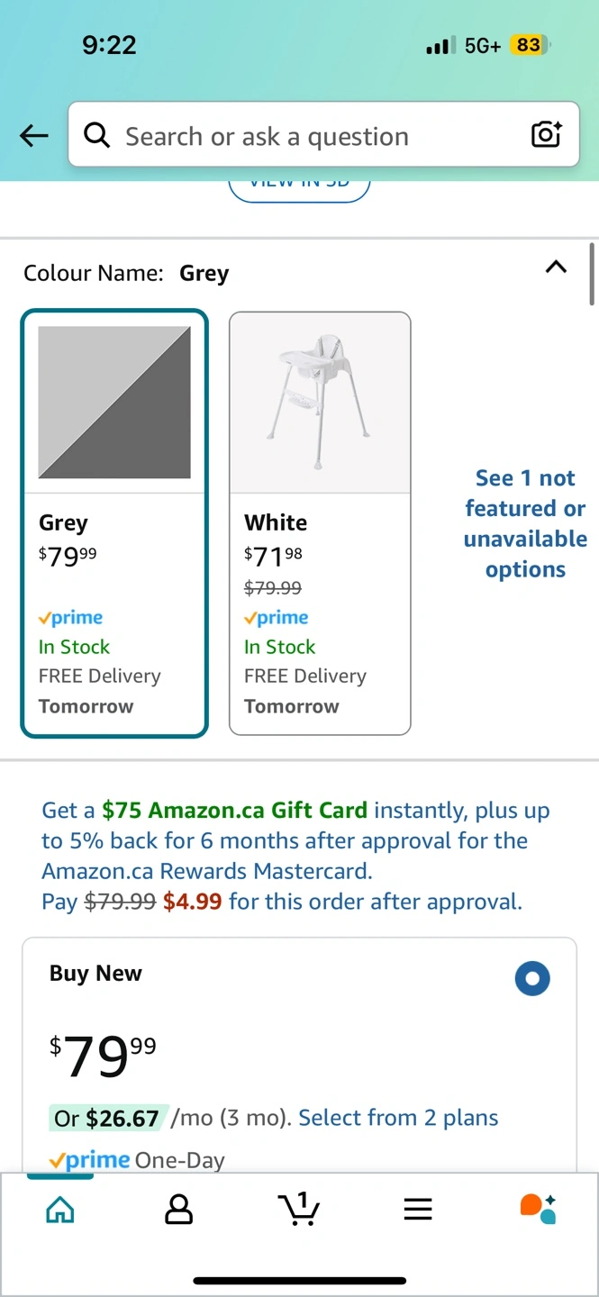Open See 1 not featured options

[525, 523]
